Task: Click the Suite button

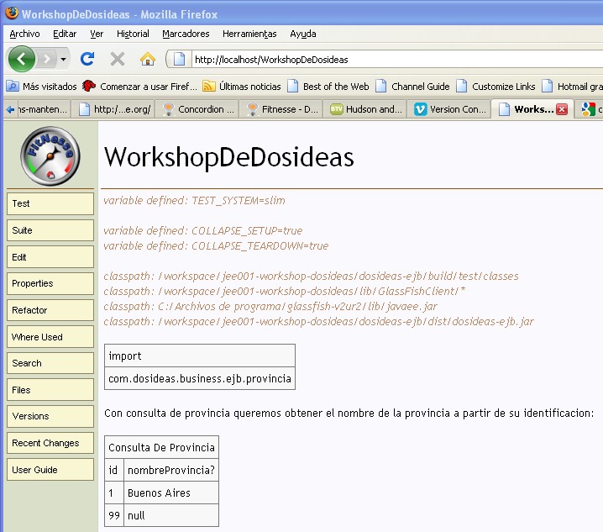Action: coord(50,230)
